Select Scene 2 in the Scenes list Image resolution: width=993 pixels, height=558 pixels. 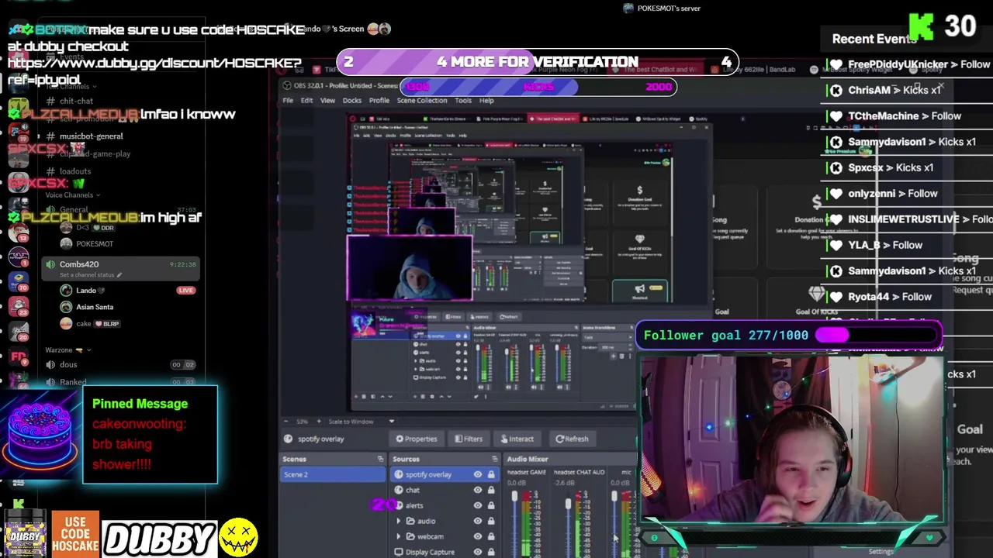[x=332, y=474]
